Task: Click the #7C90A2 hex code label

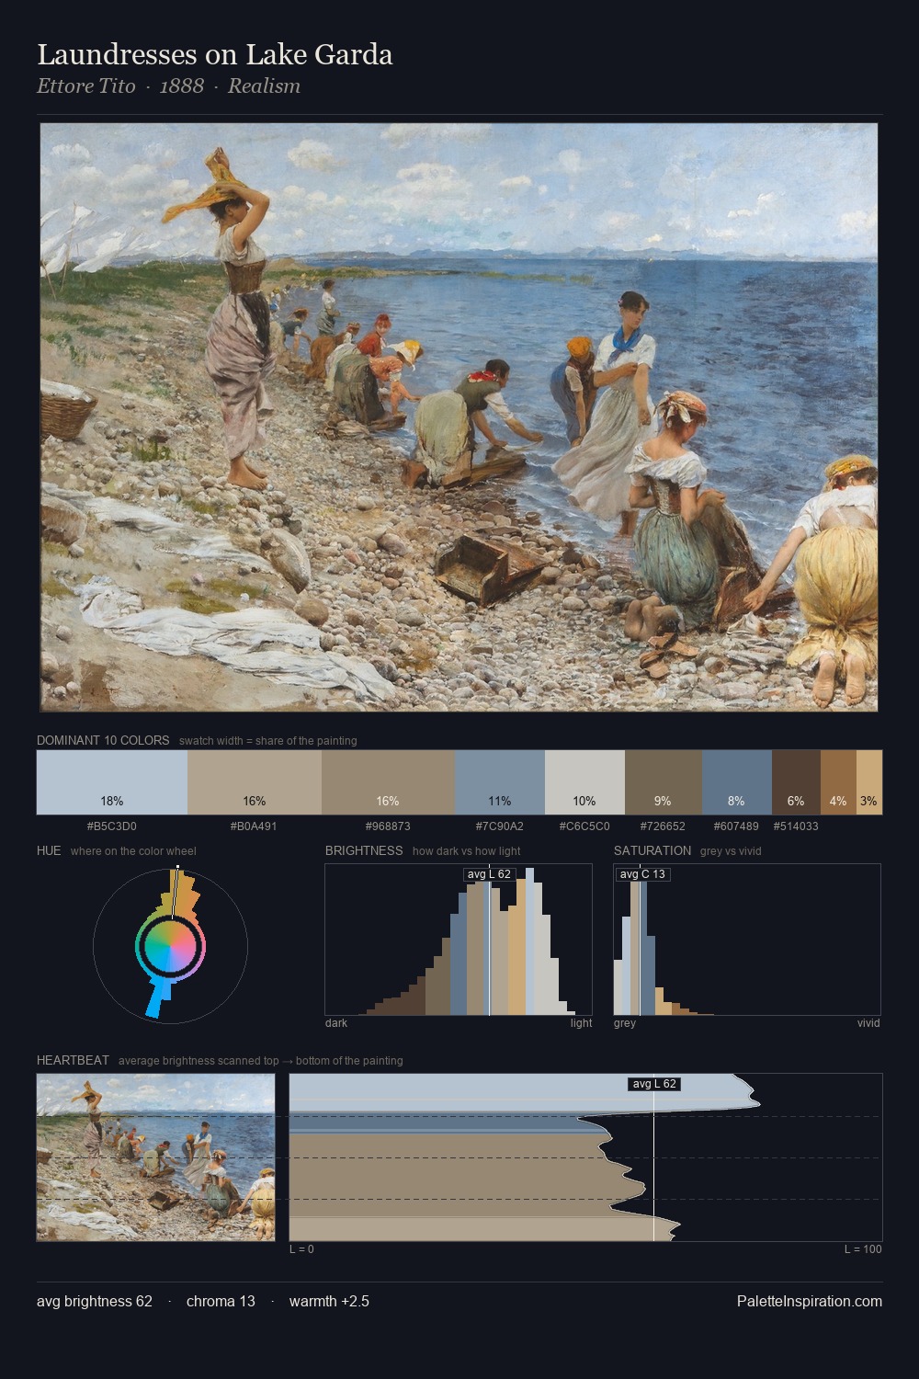Action: (500, 826)
